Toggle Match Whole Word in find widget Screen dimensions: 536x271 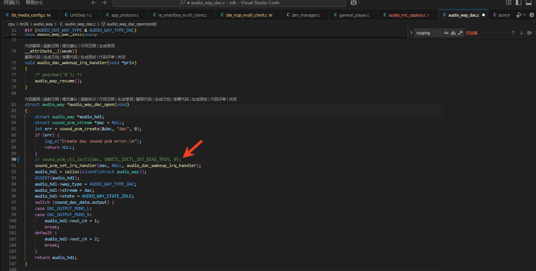[453, 33]
